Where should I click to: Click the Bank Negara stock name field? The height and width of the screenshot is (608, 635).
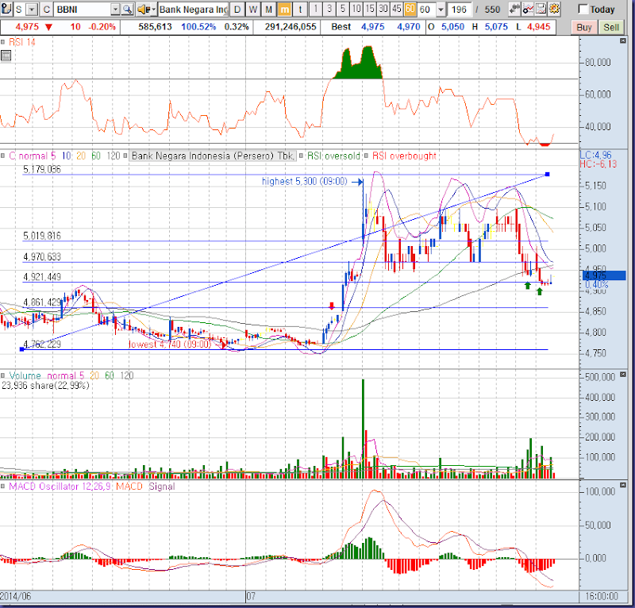tap(193, 10)
